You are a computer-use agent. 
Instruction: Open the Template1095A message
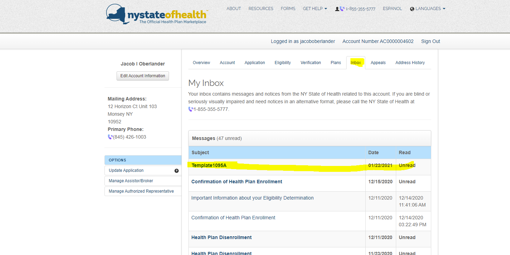tap(209, 165)
